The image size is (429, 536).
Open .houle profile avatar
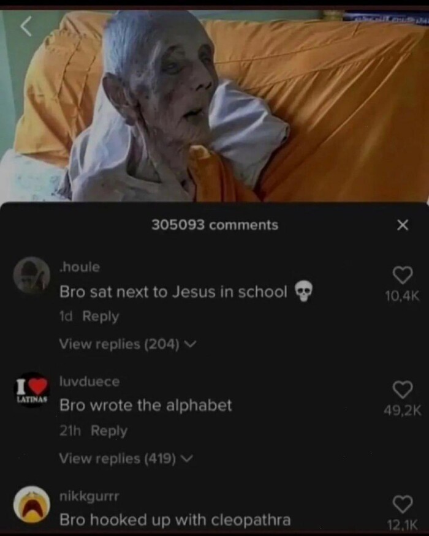[x=31, y=275]
